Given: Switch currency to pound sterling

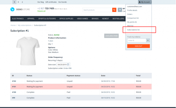Looking at the screenshot, I should (22, 2).
